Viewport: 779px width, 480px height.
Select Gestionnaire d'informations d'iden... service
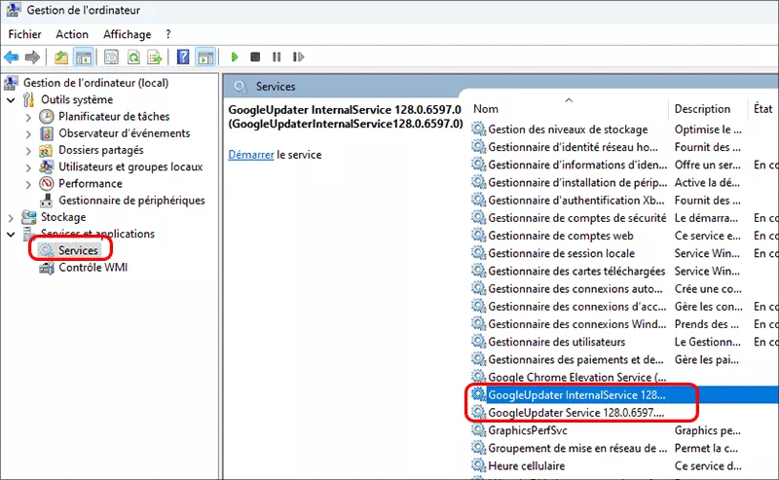pyautogui.click(x=577, y=165)
